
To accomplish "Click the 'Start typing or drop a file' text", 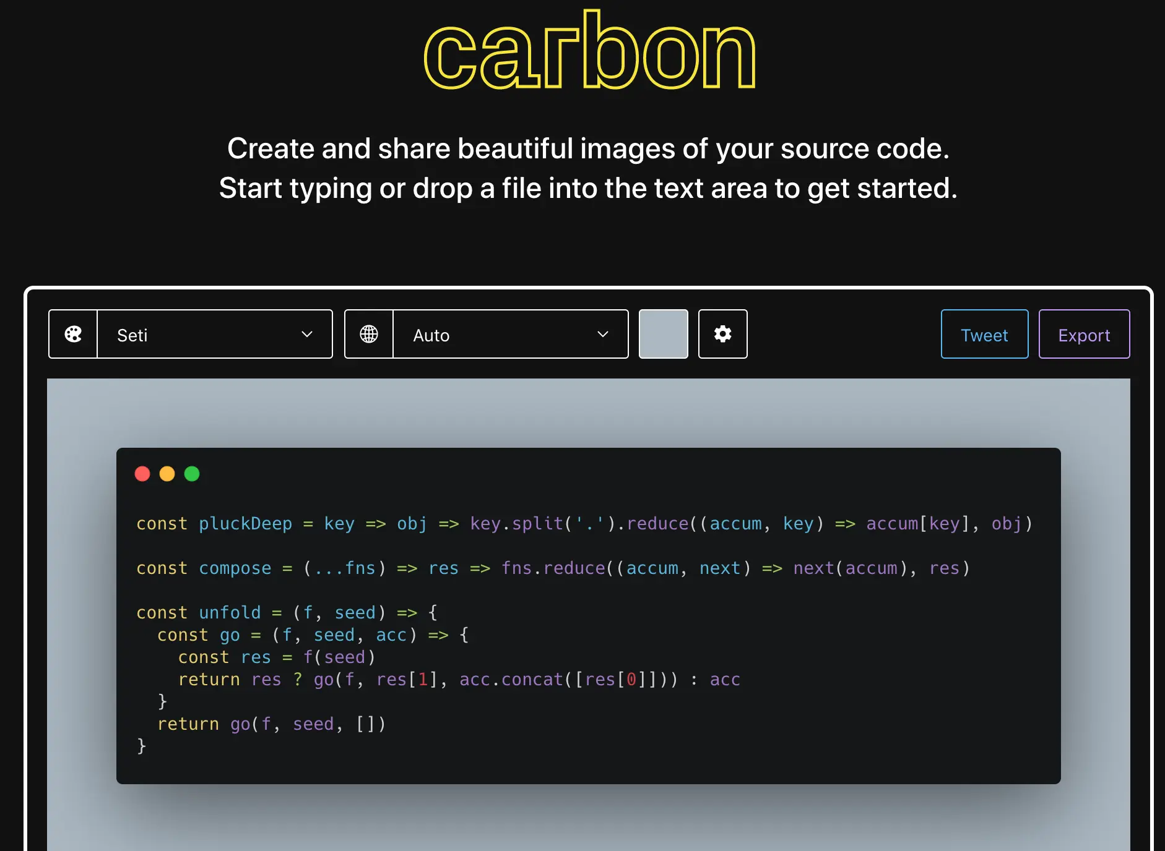I will [588, 188].
